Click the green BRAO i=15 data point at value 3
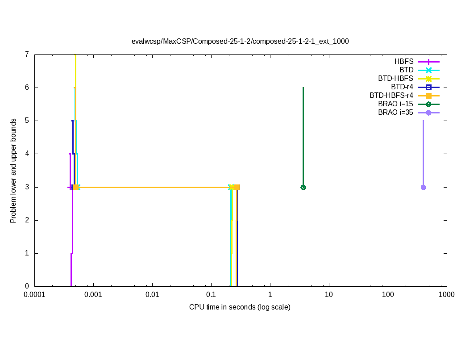The image size is (457, 343). pyautogui.click(x=303, y=187)
